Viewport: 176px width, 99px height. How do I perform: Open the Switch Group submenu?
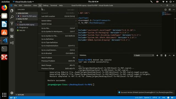coord(58,24)
